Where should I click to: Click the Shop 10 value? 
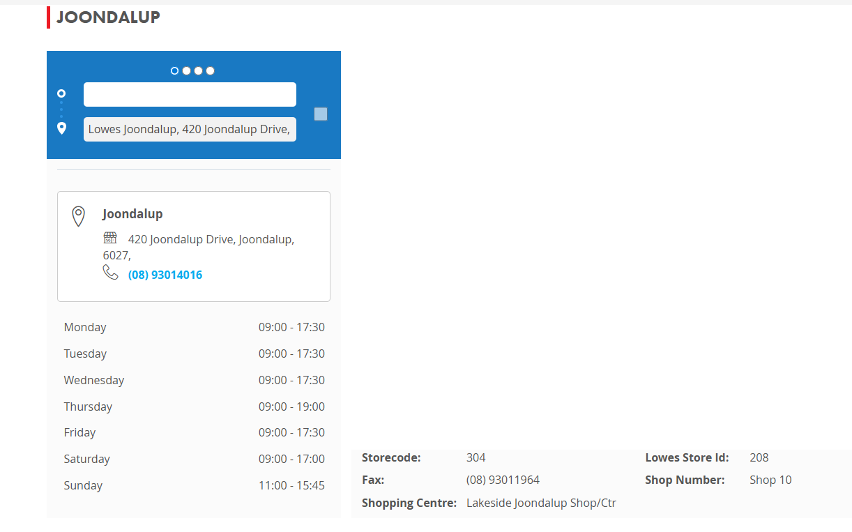pos(770,480)
